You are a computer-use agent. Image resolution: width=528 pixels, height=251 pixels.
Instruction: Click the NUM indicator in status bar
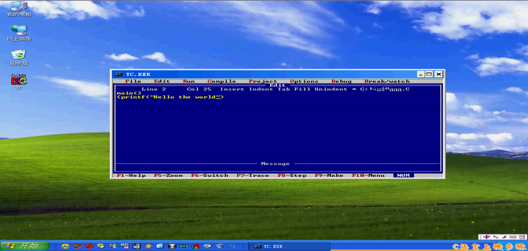coord(404,176)
